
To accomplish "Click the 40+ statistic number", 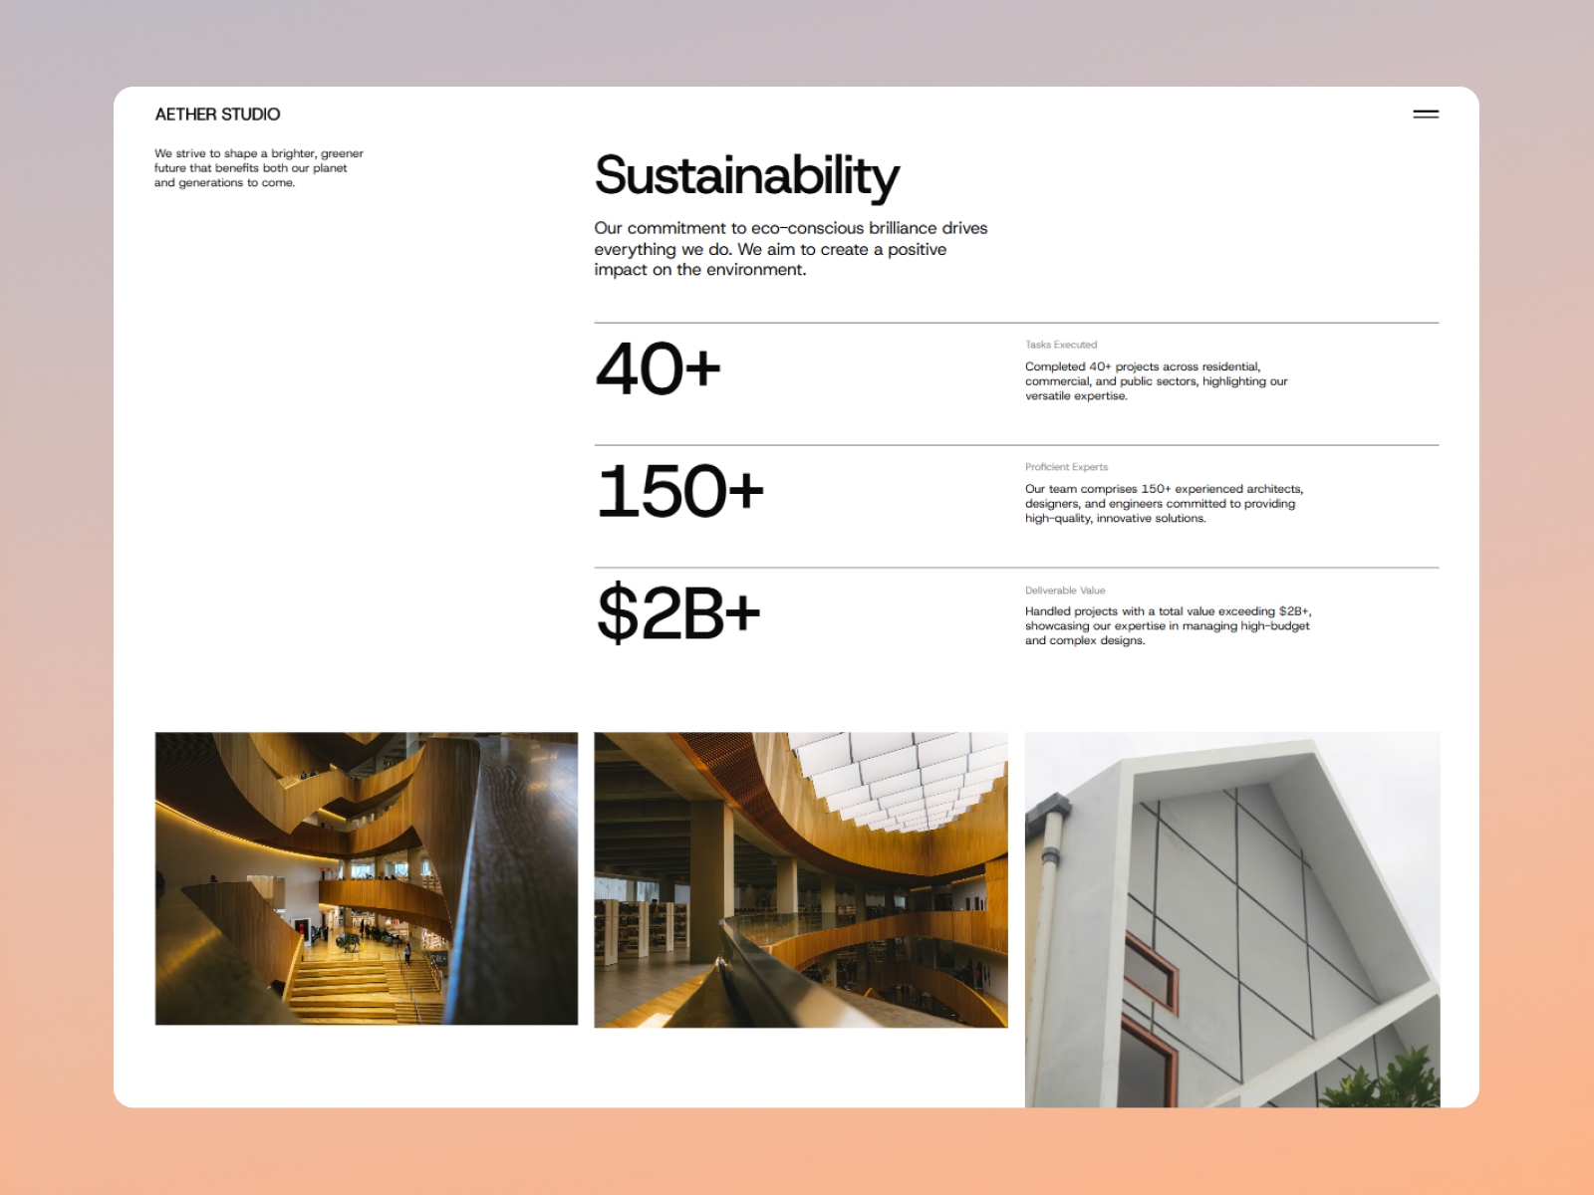I will tap(658, 369).
